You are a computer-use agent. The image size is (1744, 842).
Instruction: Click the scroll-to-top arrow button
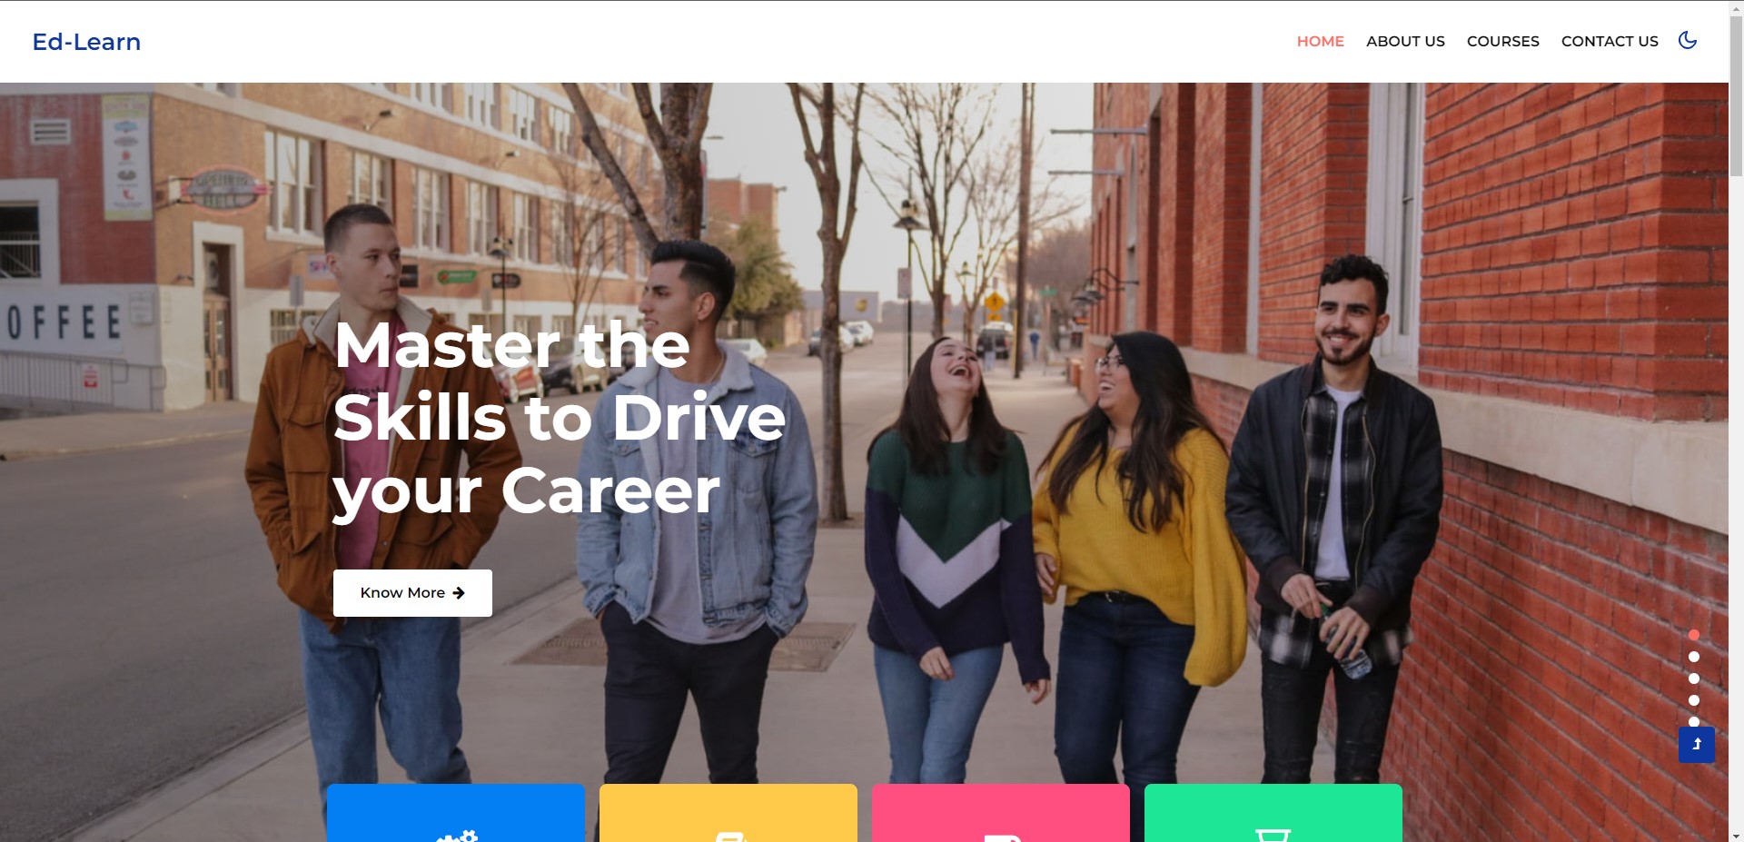pyautogui.click(x=1697, y=745)
